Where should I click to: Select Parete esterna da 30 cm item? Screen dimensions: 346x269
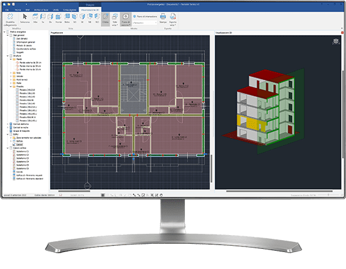30,63
